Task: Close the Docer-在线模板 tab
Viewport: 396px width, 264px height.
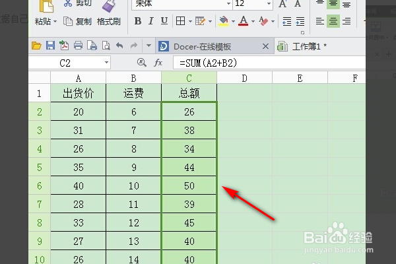Action: (265, 46)
